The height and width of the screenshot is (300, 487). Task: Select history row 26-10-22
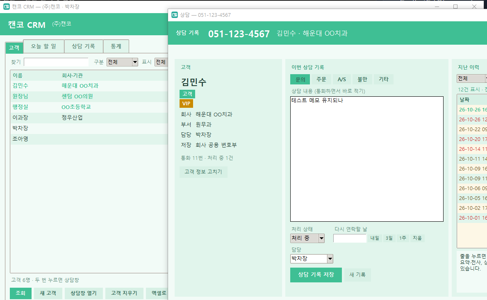coord(472,130)
